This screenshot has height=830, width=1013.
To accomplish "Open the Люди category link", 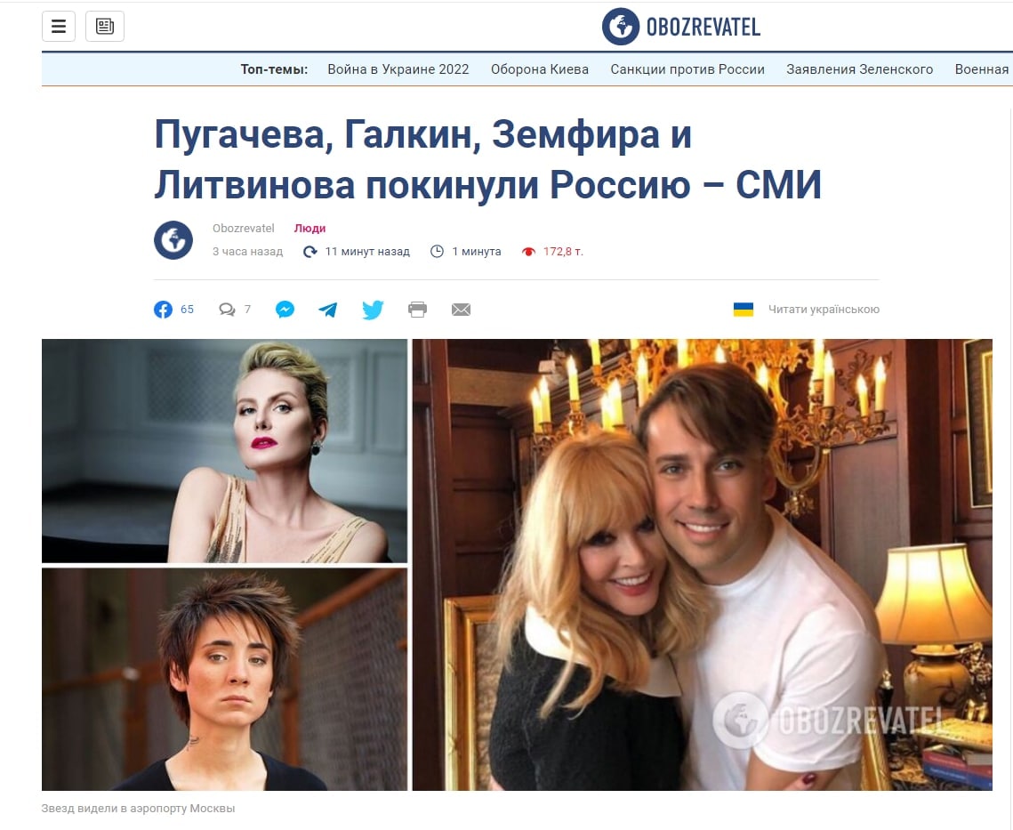I will (310, 229).
